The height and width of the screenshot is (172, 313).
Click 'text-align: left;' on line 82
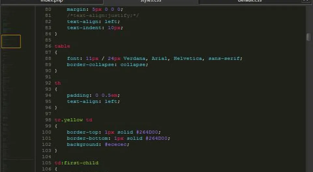click(93, 21)
